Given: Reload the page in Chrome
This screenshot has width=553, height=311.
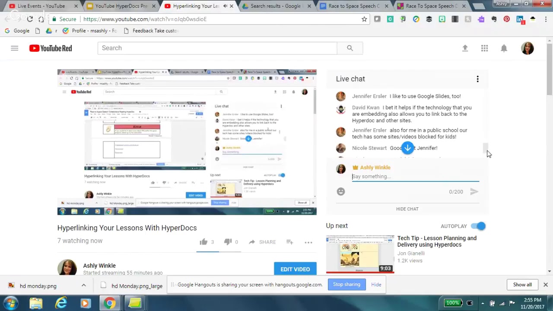Looking at the screenshot, I should point(30,19).
